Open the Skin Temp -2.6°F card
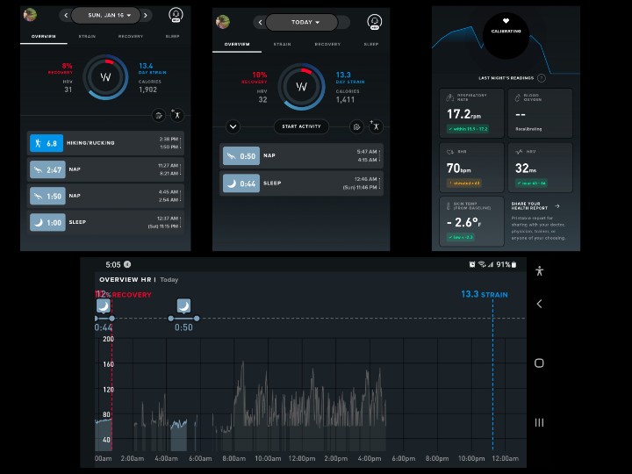Viewport: 632px width, 474px height. 471,221
